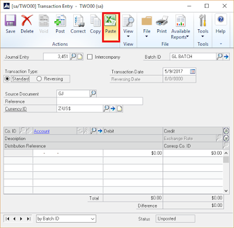Click the Transaction Date field

[176, 72]
